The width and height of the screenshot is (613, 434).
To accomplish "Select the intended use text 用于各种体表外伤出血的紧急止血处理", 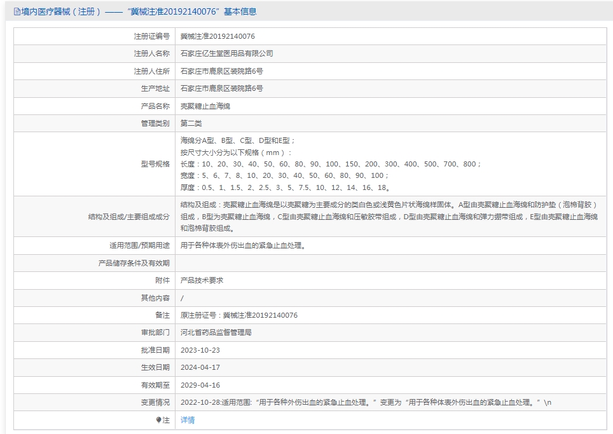I will coord(243,245).
